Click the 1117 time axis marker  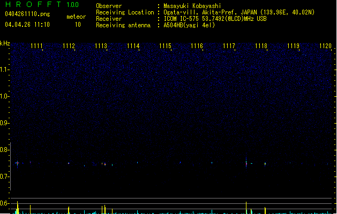(229, 46)
